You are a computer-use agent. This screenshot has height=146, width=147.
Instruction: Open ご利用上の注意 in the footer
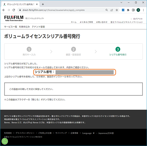[45, 133]
